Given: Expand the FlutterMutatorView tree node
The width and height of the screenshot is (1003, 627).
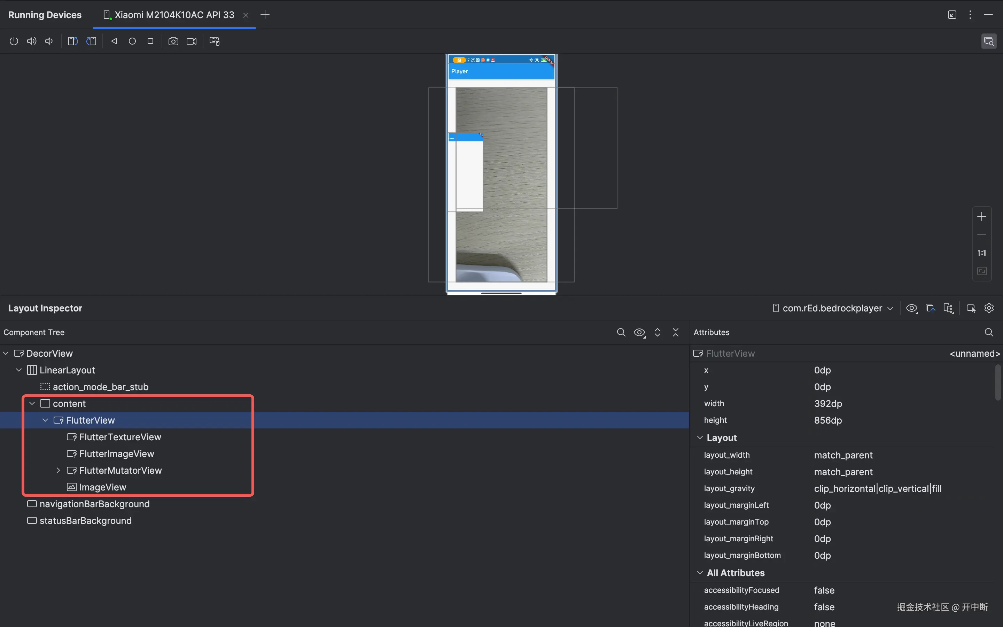Looking at the screenshot, I should coord(59,470).
